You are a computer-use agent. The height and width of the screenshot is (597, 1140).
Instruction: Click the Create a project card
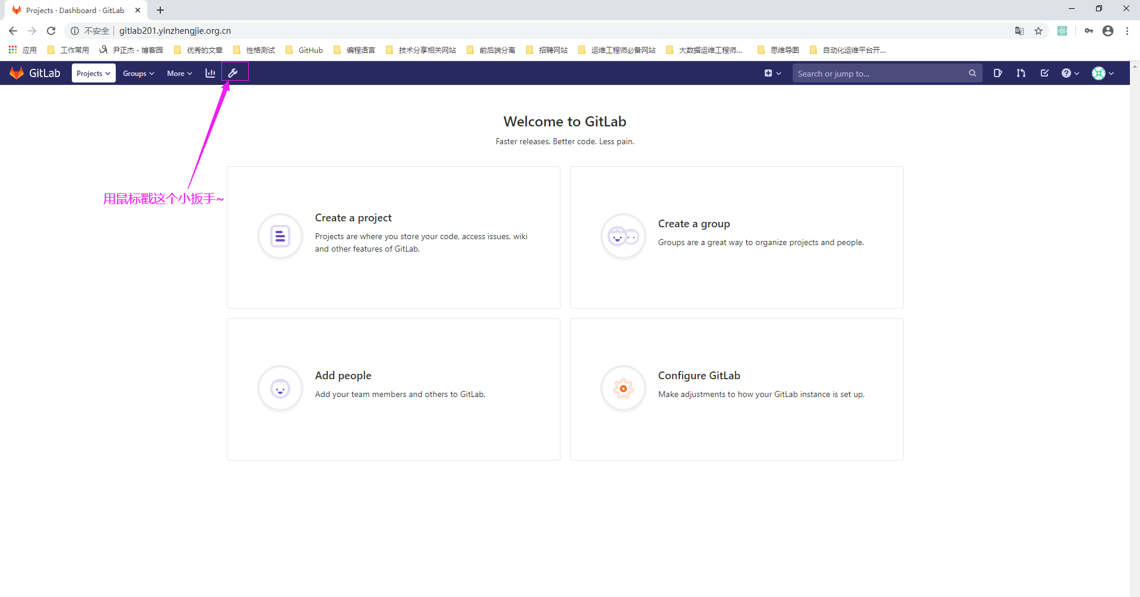[x=394, y=237]
